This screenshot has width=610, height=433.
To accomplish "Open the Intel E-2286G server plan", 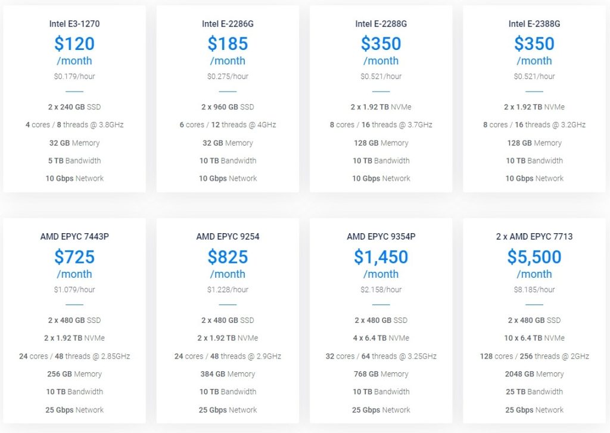I will coord(228,24).
